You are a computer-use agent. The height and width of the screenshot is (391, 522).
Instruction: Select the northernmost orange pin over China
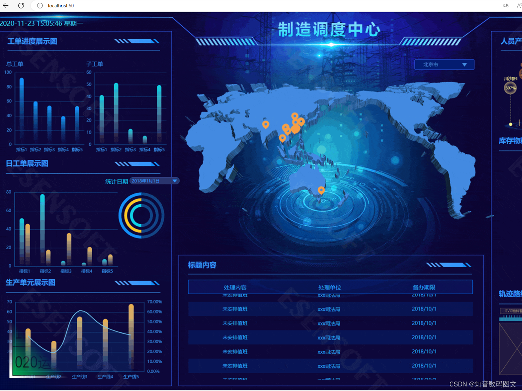click(295, 116)
